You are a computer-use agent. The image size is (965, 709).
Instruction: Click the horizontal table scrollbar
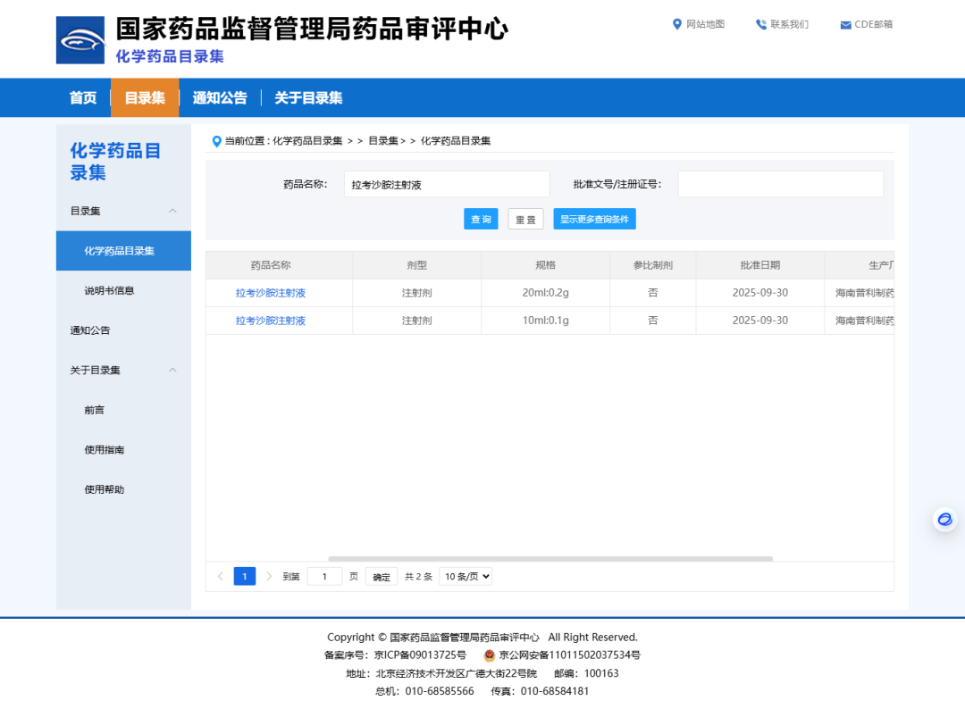[550, 558]
